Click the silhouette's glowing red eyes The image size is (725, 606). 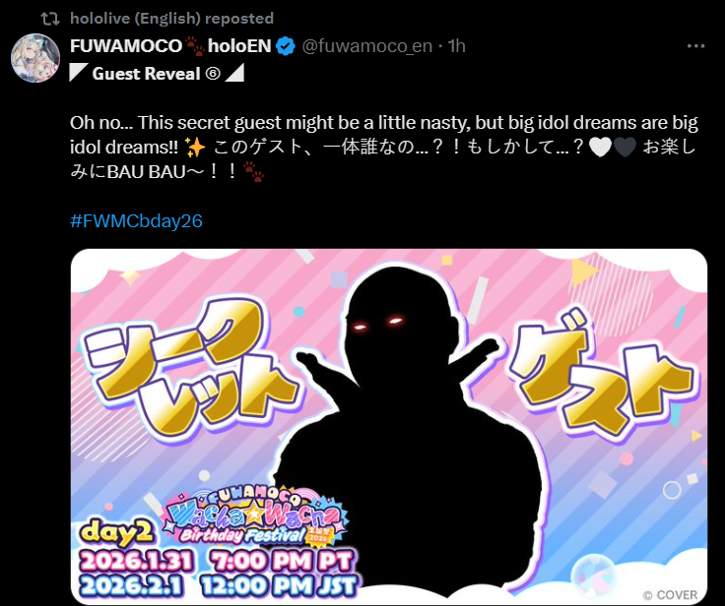378,324
